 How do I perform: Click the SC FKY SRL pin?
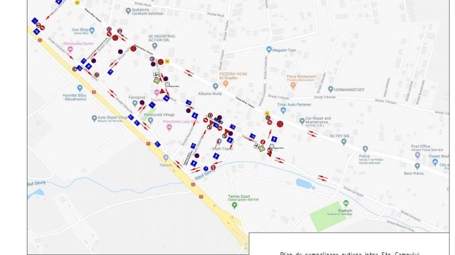coord(344,142)
